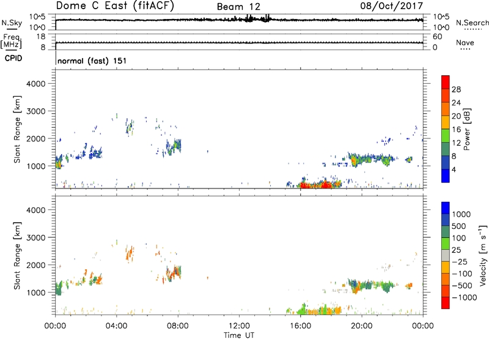Image resolution: width=489 pixels, height=339 pixels.
Task: Click the red bottom segment of Velocity color bar
Action: (x=446, y=303)
